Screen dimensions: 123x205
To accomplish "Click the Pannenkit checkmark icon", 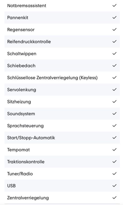I will click(x=114, y=17).
